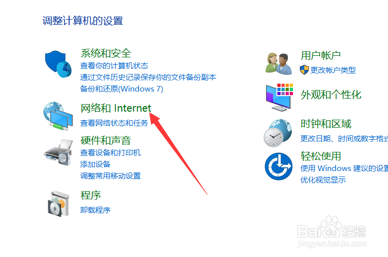The image size is (388, 257).
Task: Open 优化视觉显示 link
Action: tap(323, 180)
